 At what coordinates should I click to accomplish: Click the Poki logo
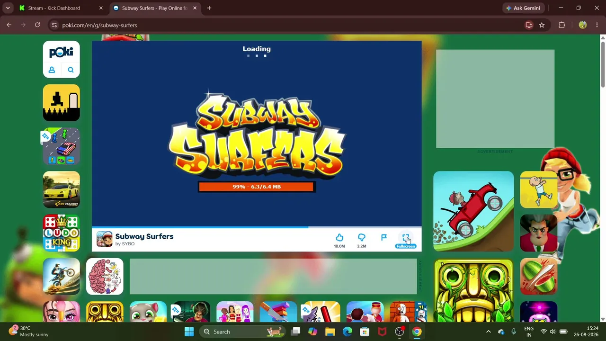pyautogui.click(x=61, y=52)
